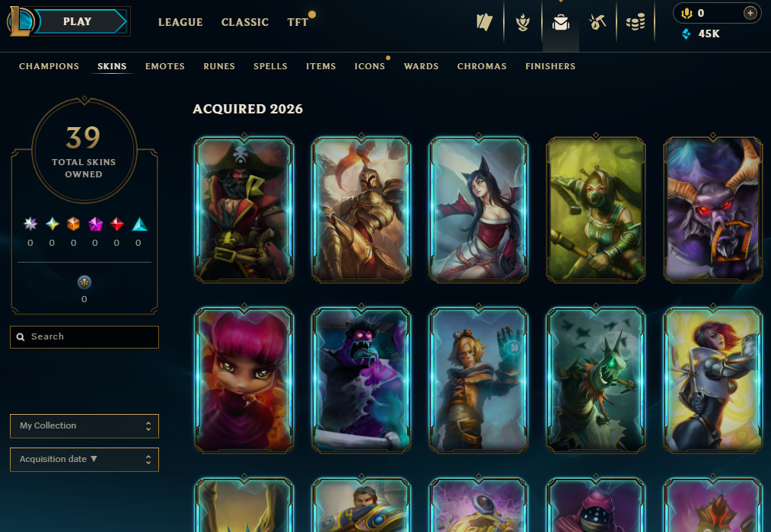Open the Clash trophy wings icon
The image size is (771, 532).
(523, 22)
